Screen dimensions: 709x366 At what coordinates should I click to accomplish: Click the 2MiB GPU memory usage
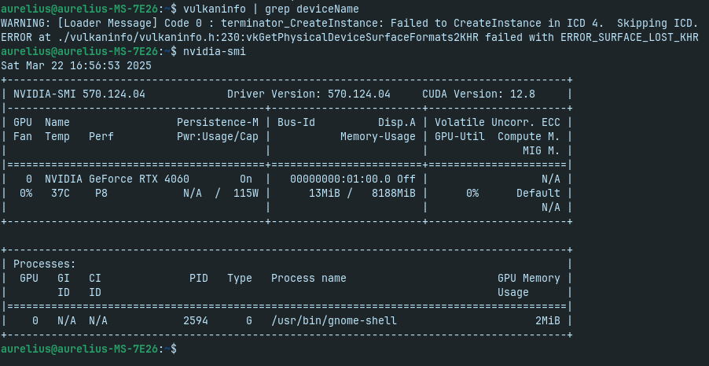(548, 320)
